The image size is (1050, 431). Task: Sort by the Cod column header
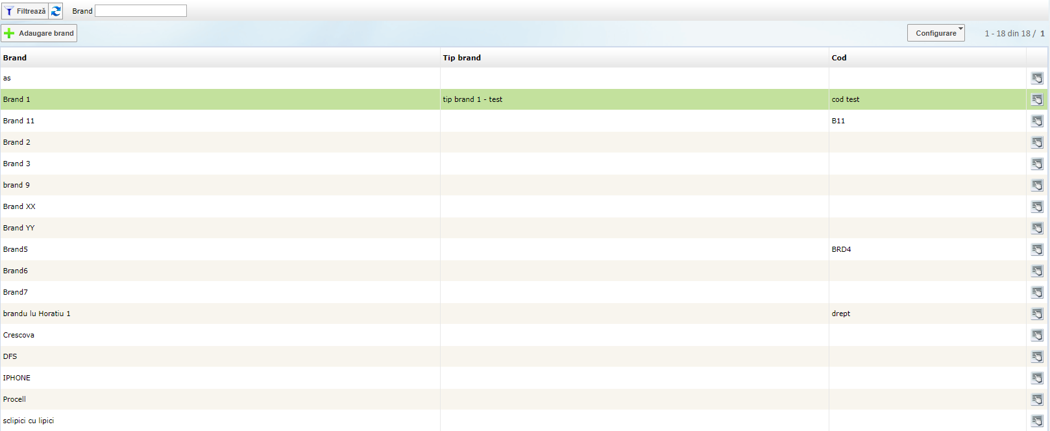click(x=838, y=58)
